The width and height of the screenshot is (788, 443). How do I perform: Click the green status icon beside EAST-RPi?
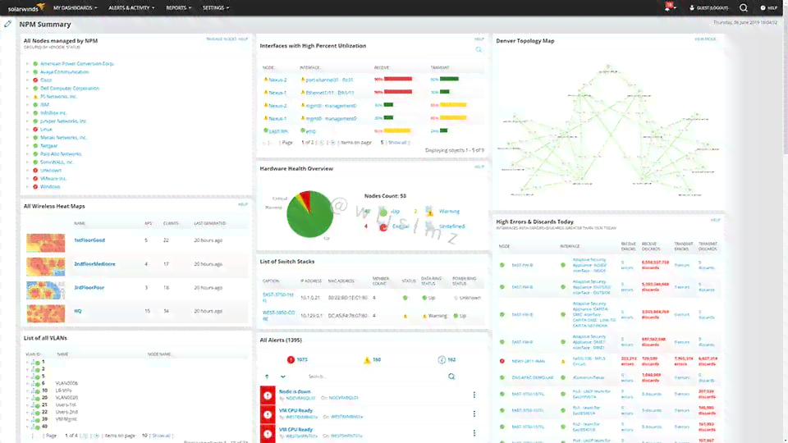pos(266,130)
